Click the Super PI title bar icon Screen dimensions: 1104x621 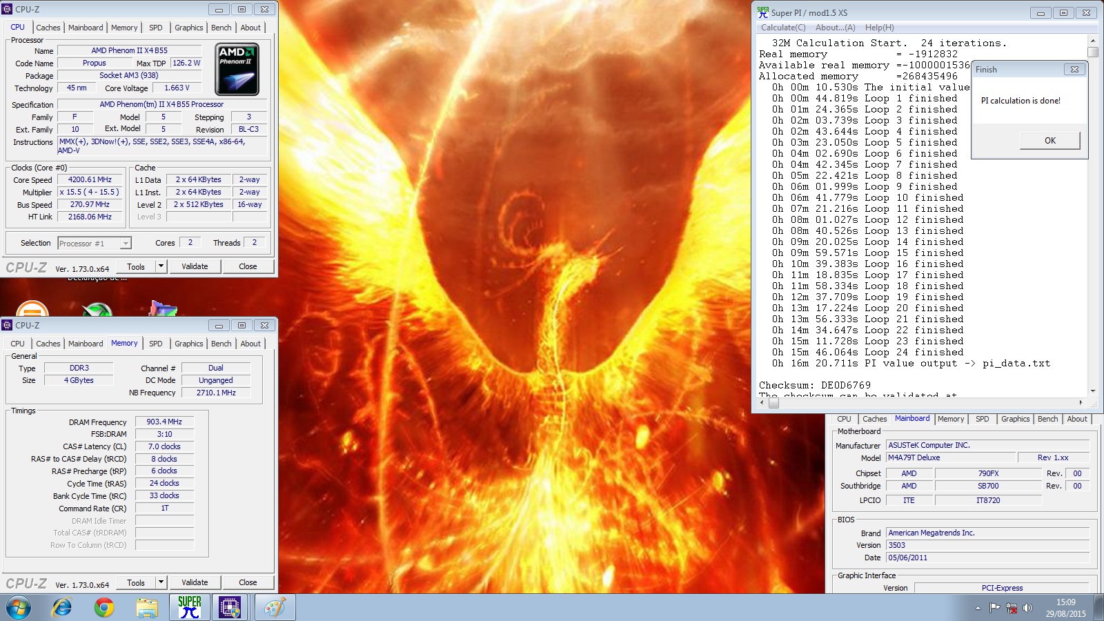click(x=762, y=12)
